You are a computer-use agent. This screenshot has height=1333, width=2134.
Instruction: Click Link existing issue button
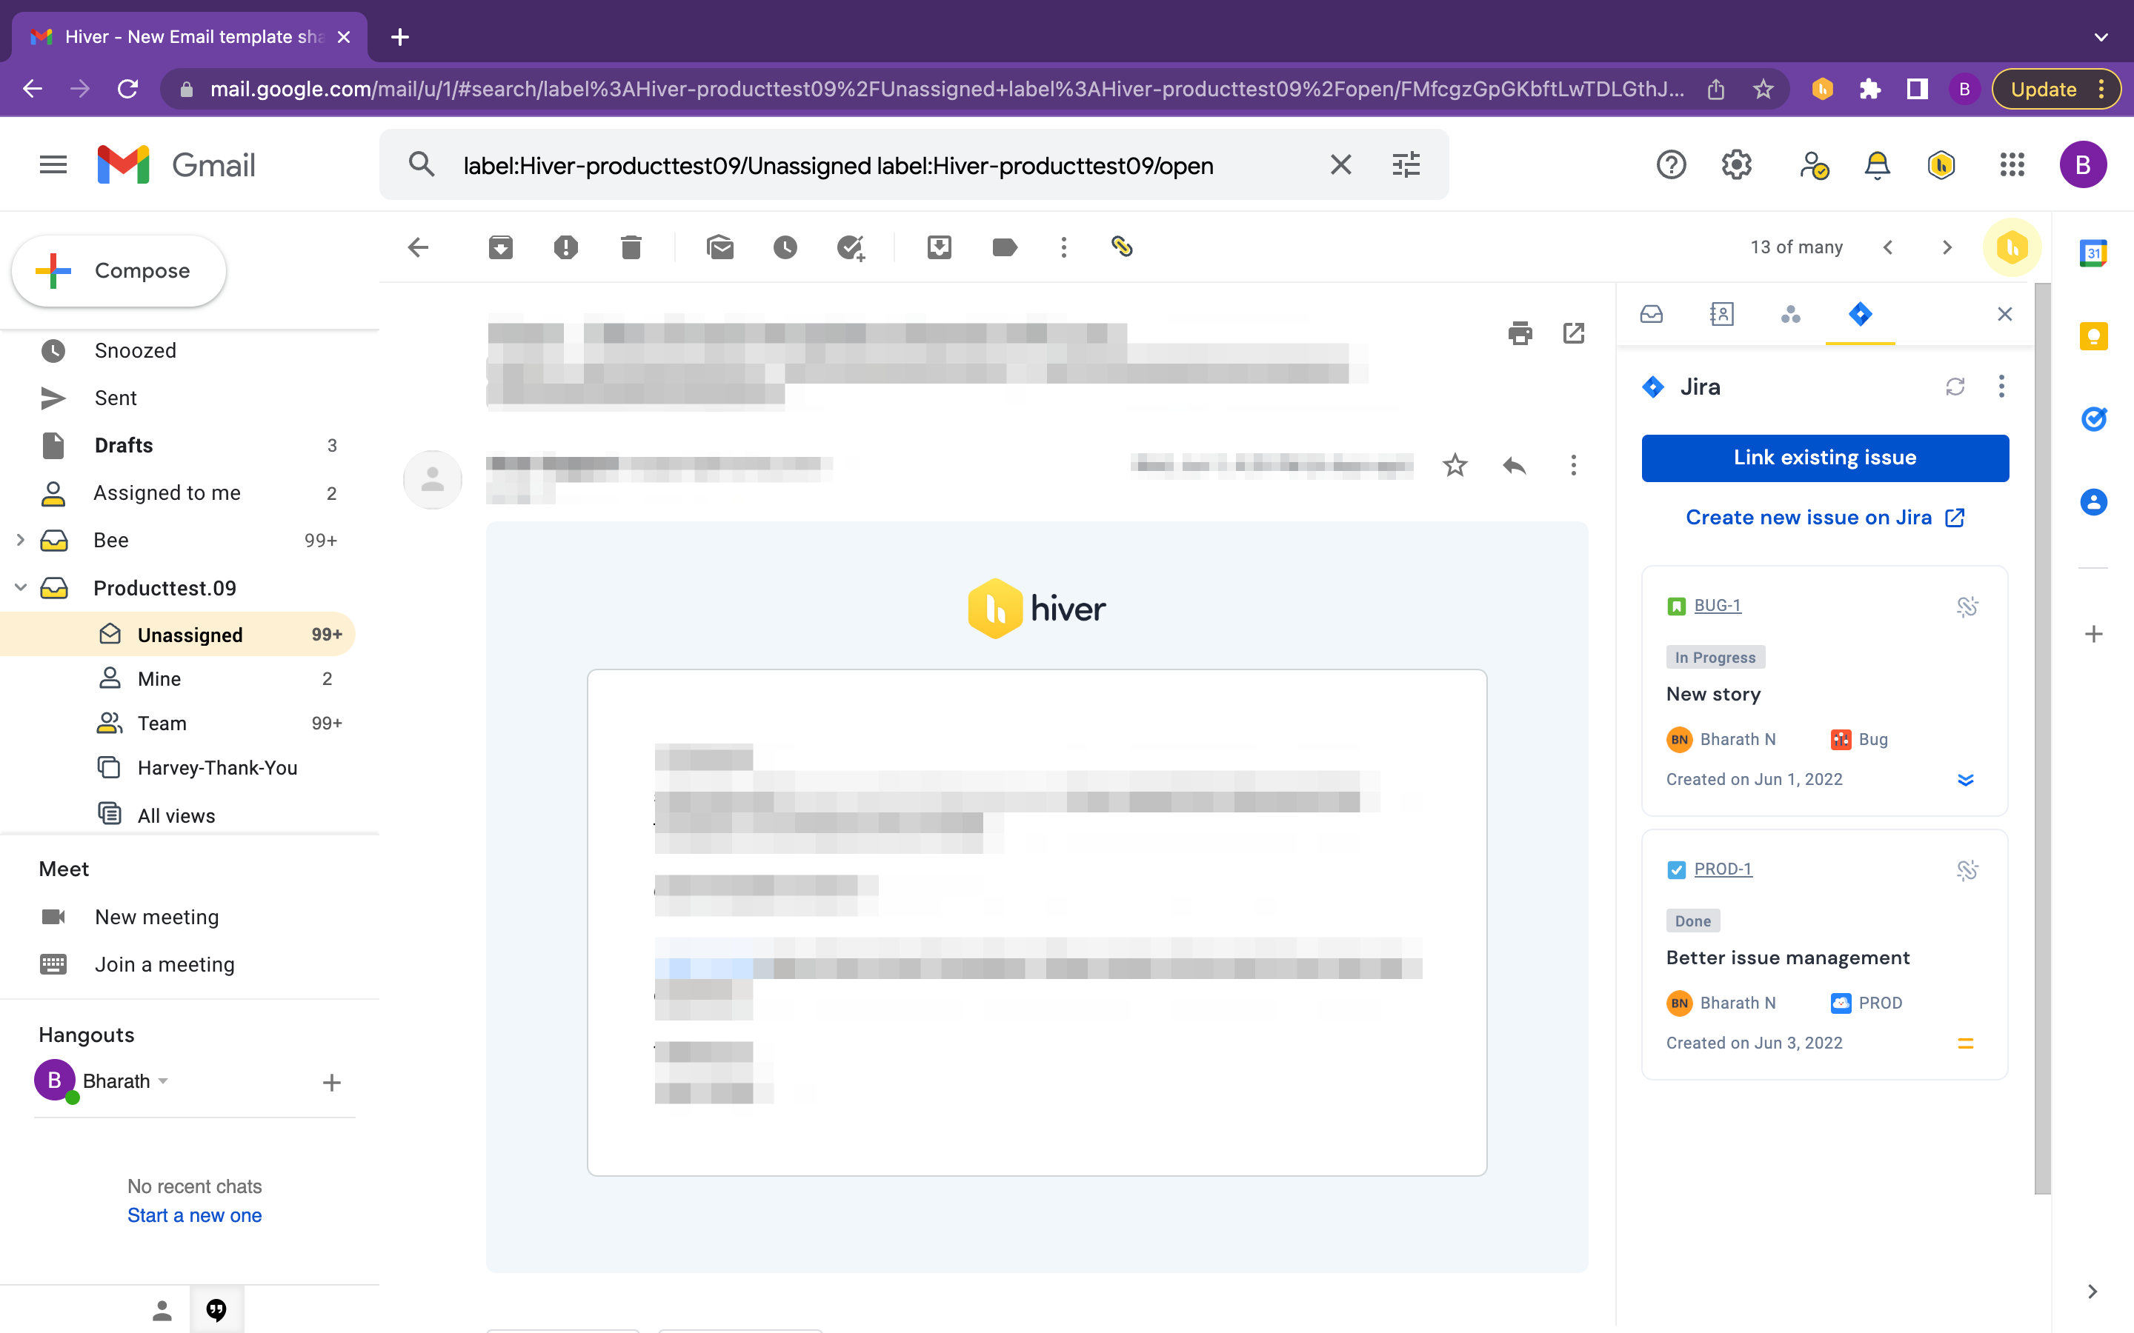(1824, 458)
